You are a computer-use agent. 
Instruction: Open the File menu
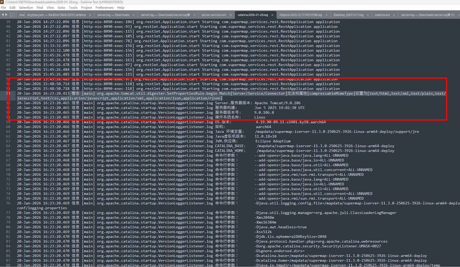pyautogui.click(x=3, y=8)
